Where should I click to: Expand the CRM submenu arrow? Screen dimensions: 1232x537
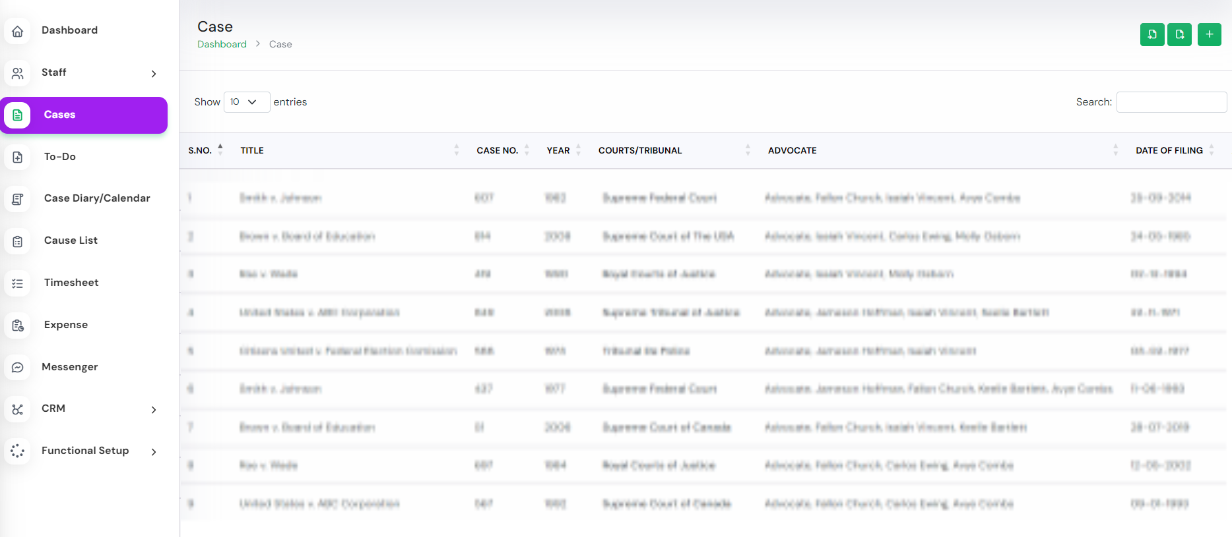pos(154,410)
